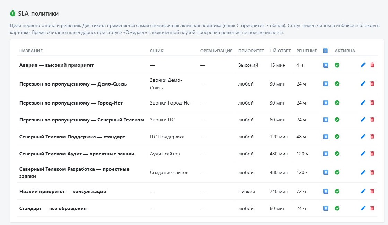The image size is (388, 225).
Task: Delete the «Перезвон по пропущенному — Демо-Связь» policy
Action: [x=372, y=83]
